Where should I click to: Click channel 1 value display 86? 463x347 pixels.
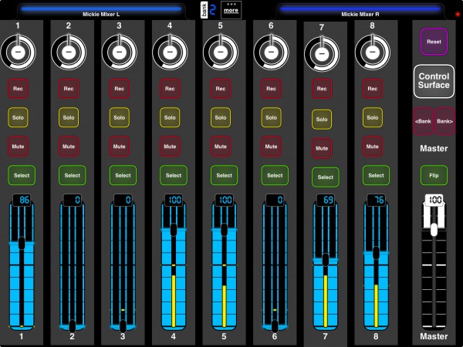click(22, 200)
